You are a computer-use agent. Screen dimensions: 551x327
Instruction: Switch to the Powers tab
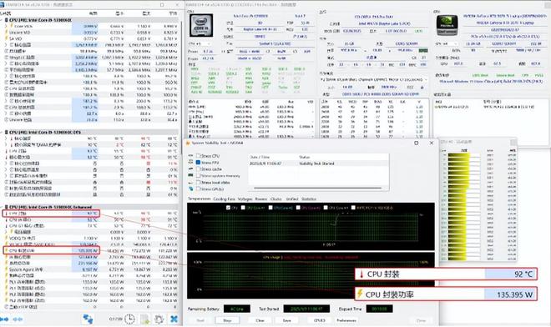261,199
